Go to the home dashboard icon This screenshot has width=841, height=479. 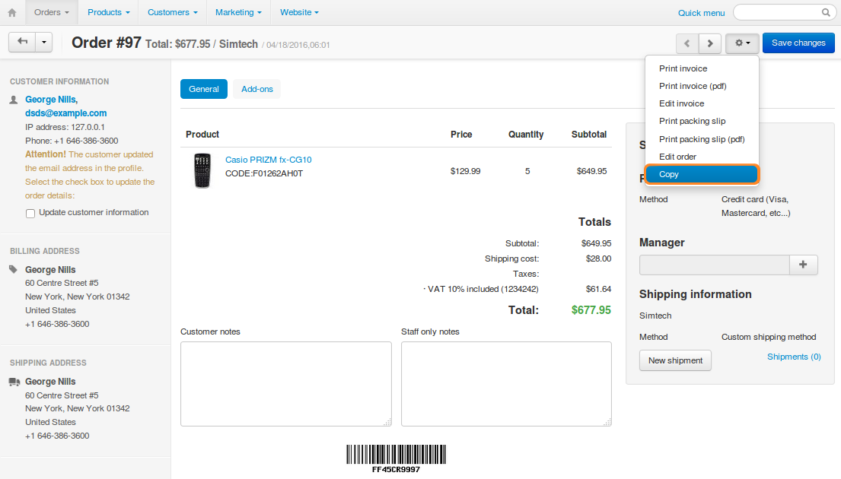click(x=12, y=12)
